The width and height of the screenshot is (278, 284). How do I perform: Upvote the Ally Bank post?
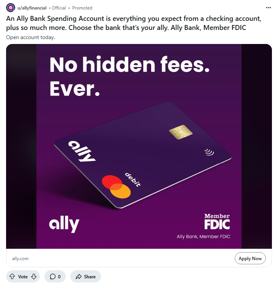click(x=12, y=276)
